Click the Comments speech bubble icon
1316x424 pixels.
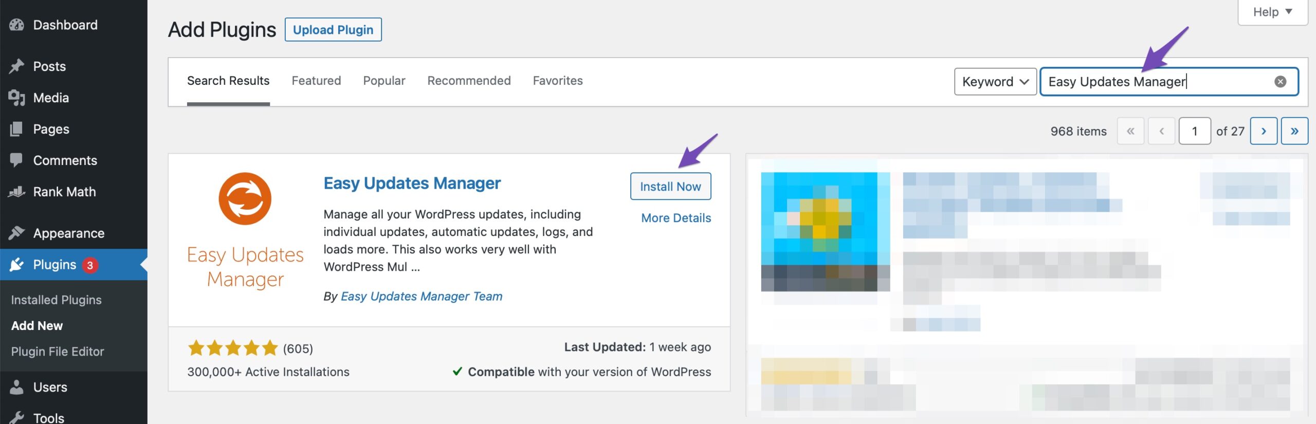point(17,160)
